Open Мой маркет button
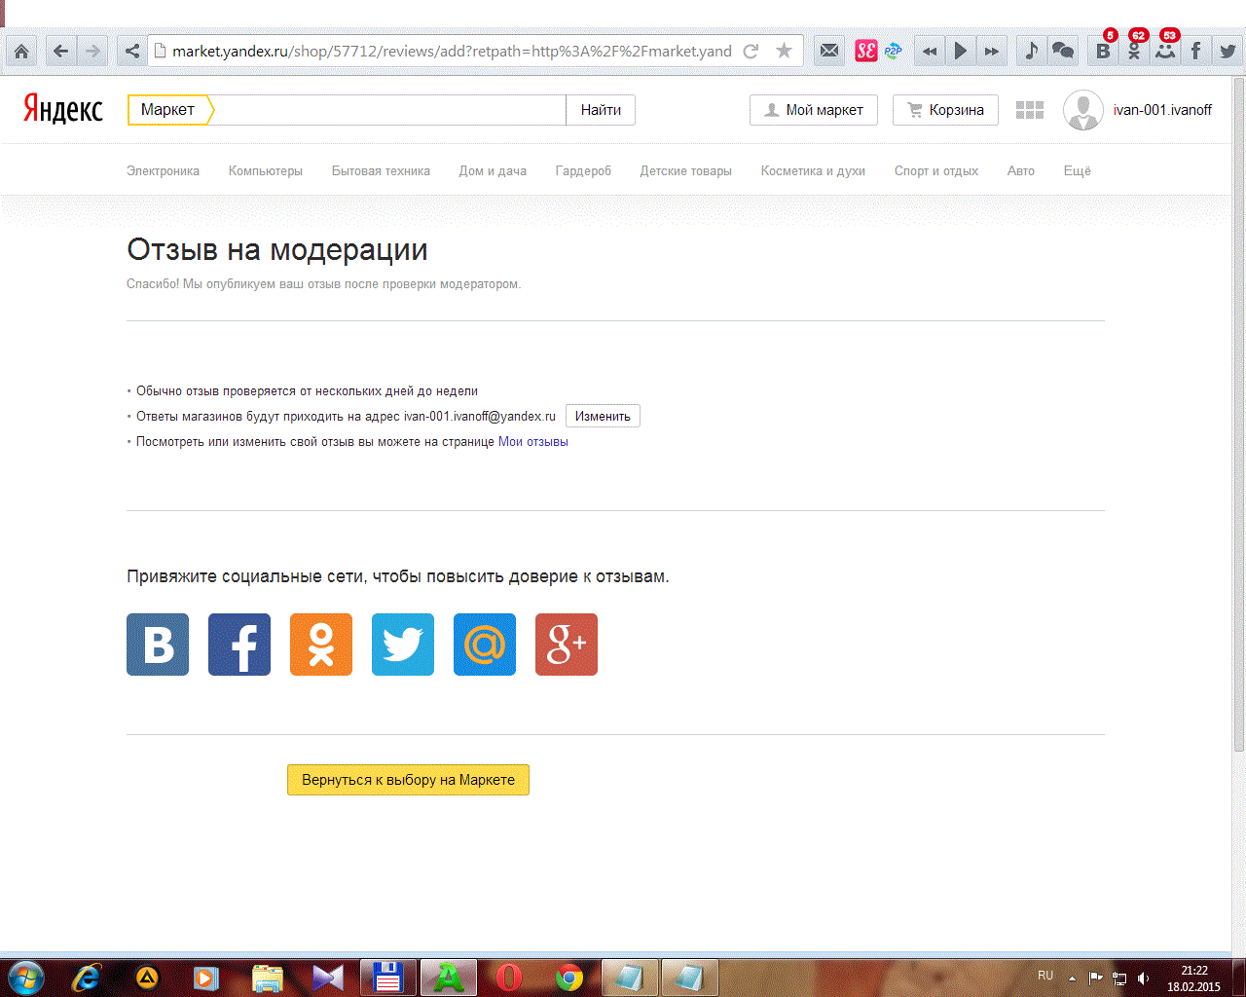The height and width of the screenshot is (997, 1246). [x=814, y=110]
